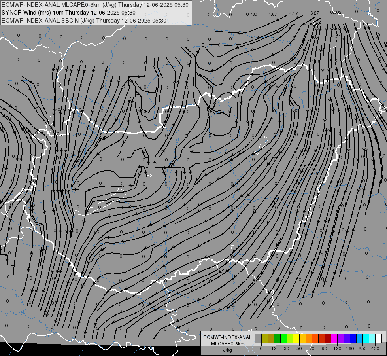Select the gold swatch right of 50
This screenshot has height=356, width=387.
tap(302, 338)
